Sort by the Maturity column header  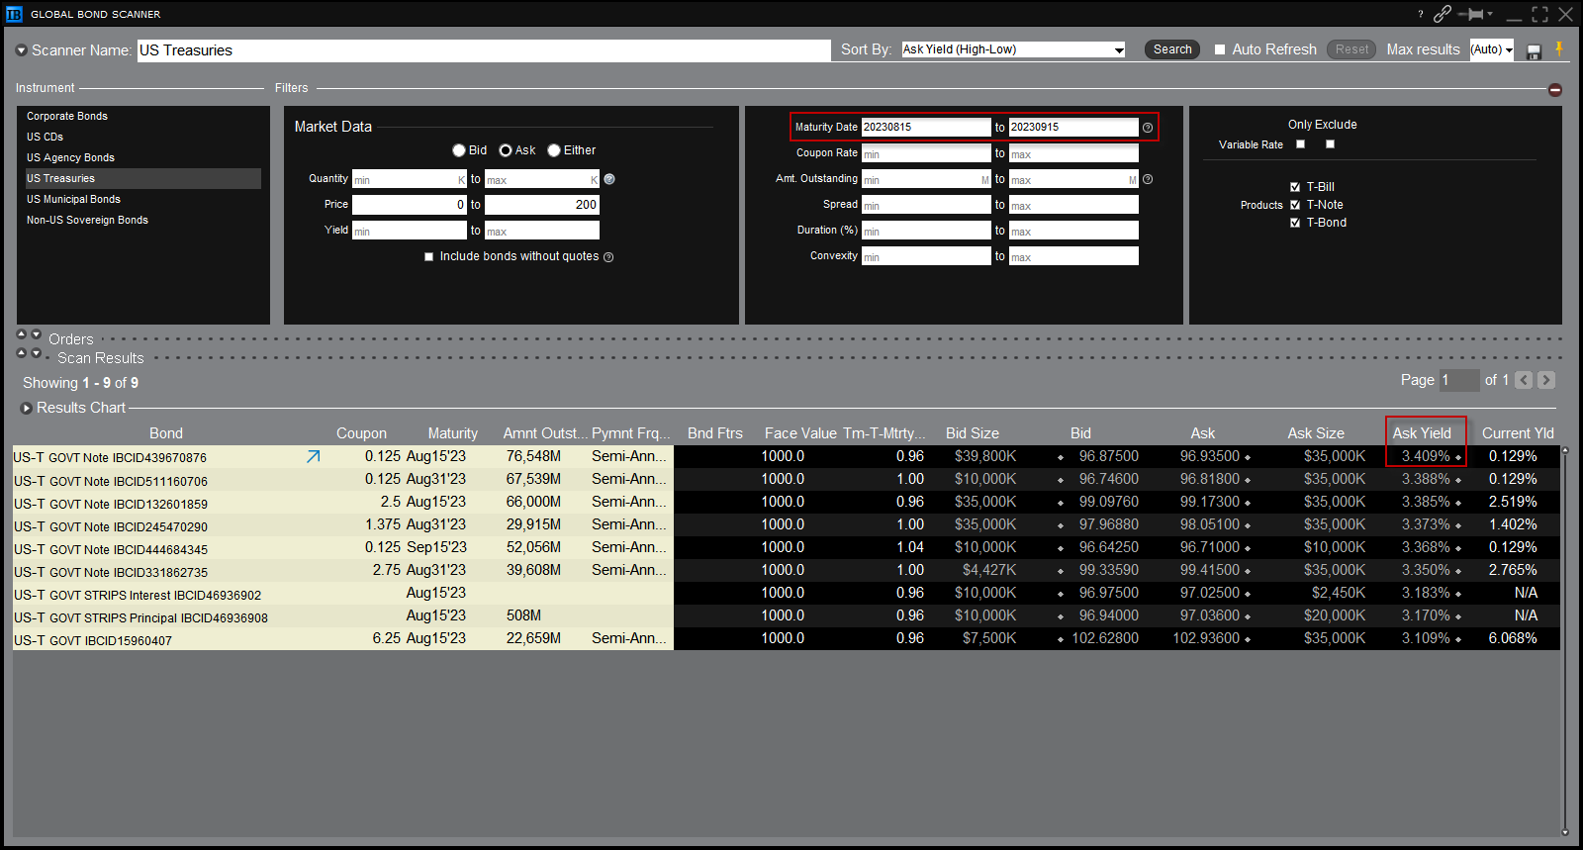click(x=452, y=433)
